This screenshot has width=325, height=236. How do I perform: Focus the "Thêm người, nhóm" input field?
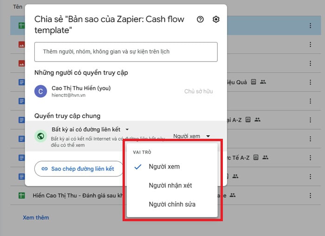126,52
